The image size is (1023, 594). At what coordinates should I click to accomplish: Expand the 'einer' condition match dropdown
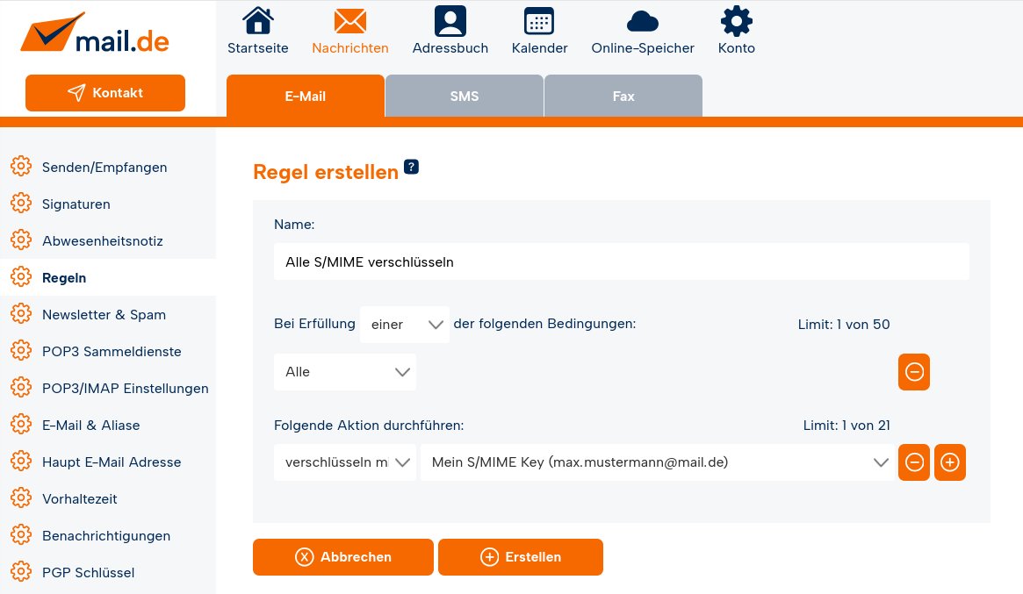pos(405,325)
